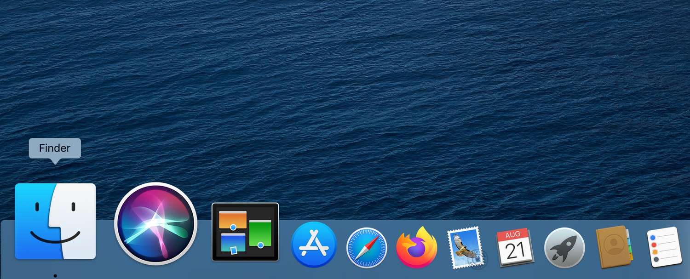Open the Calendar app

pos(515,247)
